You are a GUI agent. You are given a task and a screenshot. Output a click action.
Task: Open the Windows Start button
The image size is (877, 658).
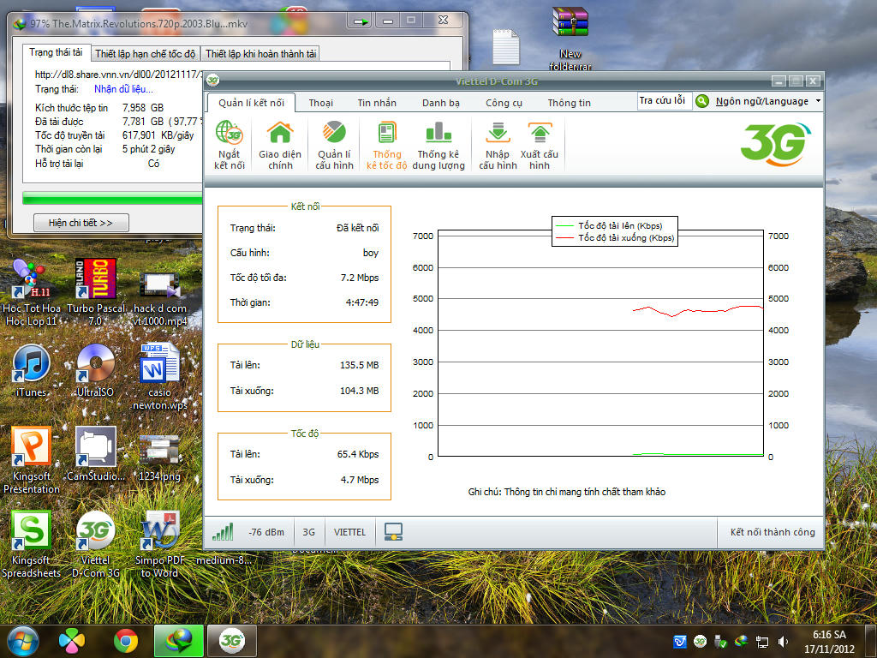coord(23,641)
